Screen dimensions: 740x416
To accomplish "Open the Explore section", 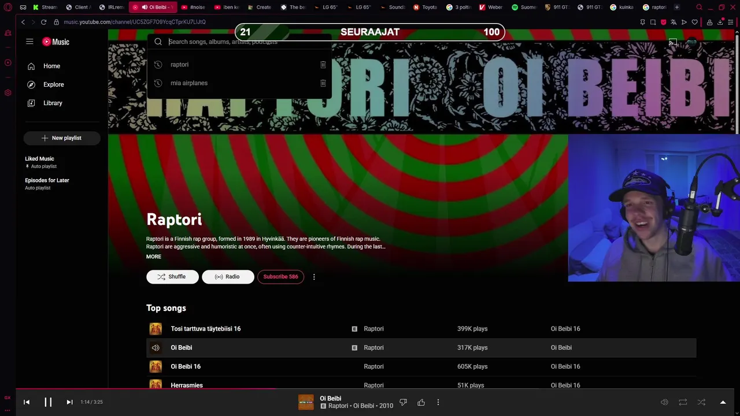I will coord(62,84).
